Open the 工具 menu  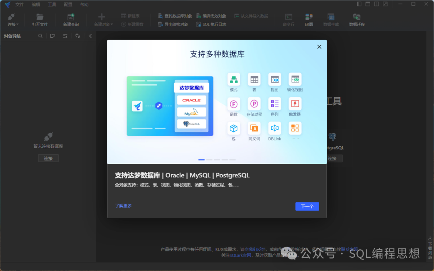(52, 4)
